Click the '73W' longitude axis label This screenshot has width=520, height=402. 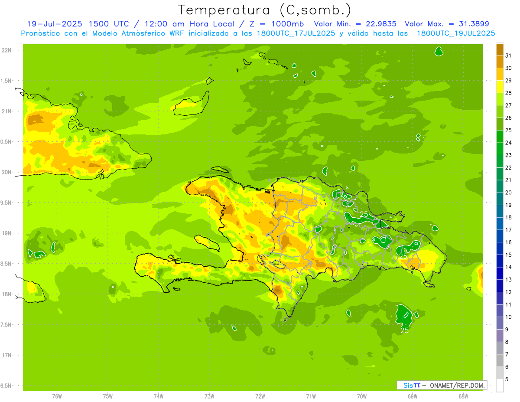pos(209,396)
